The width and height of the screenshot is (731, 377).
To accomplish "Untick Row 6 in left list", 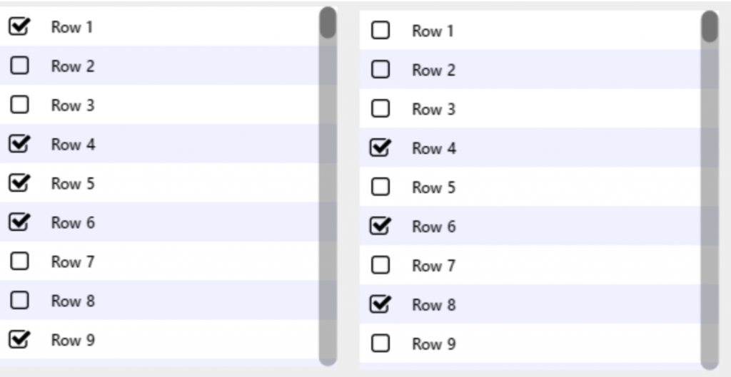I will (x=19, y=223).
